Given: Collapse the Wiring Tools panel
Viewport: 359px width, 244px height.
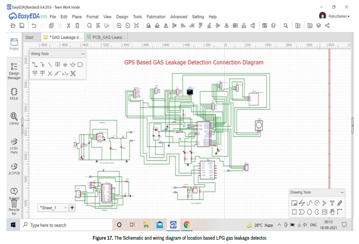Looking at the screenshot, I should 83,54.
